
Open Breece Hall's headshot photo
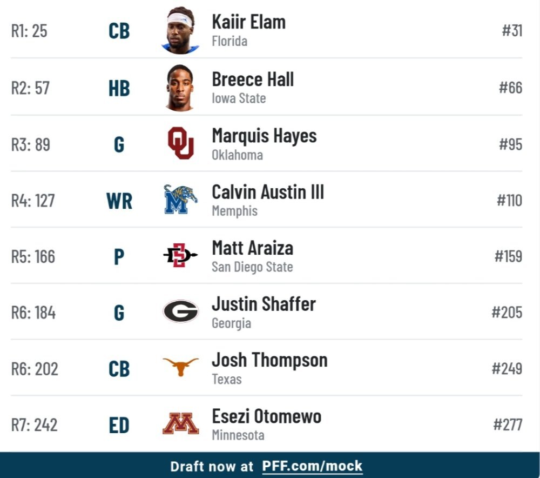[180, 88]
